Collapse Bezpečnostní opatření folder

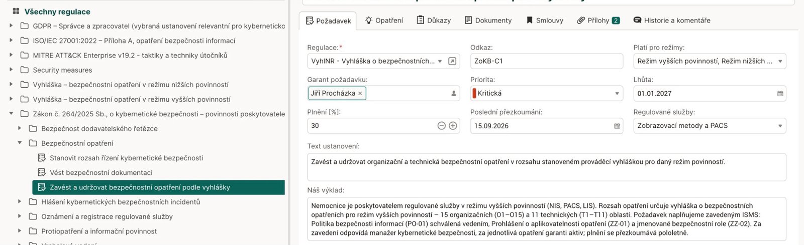click(x=20, y=143)
